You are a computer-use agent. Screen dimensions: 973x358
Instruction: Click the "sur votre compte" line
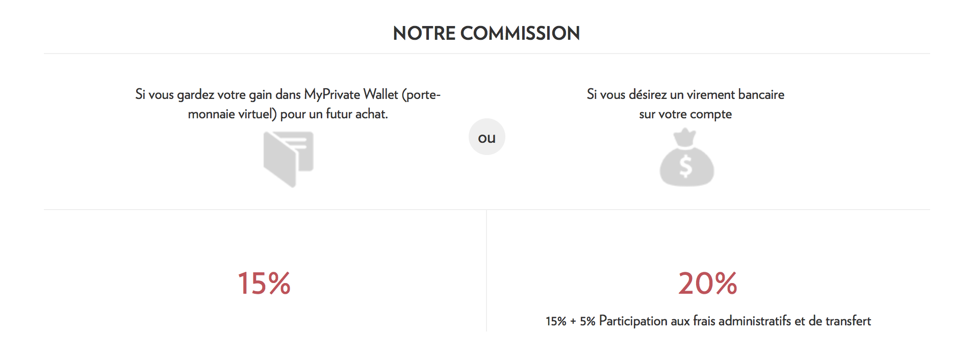(685, 114)
